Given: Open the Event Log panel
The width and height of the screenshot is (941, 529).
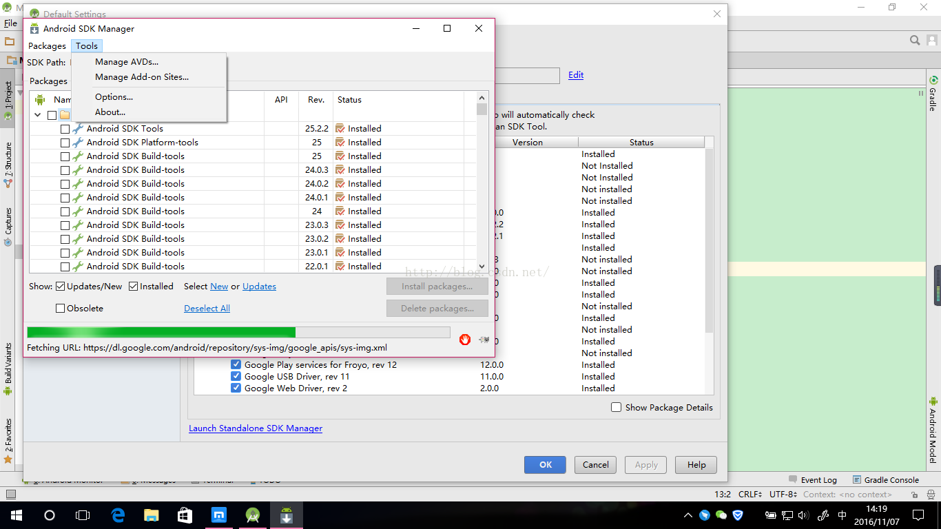Looking at the screenshot, I should coord(812,480).
